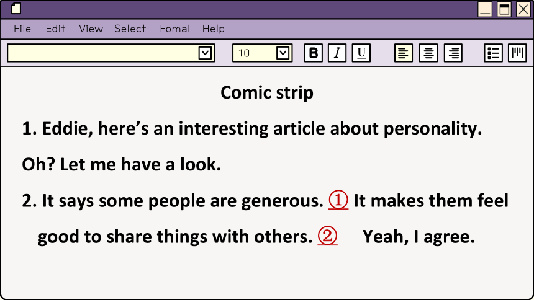Open the Edit menu
The width and height of the screenshot is (534, 300).
pos(55,29)
